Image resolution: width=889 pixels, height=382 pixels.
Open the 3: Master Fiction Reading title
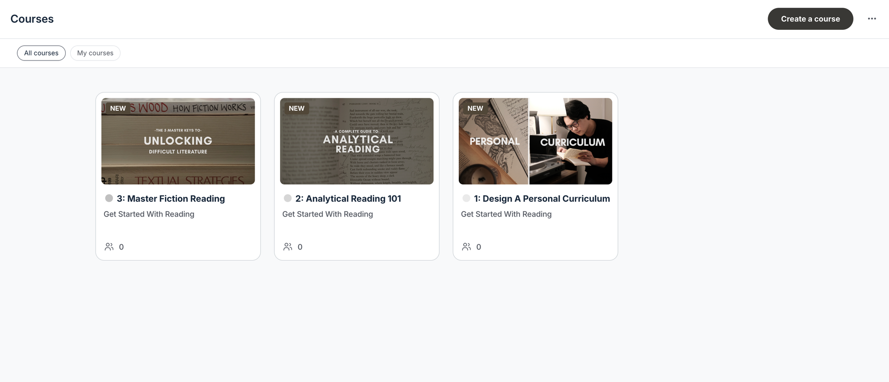[x=171, y=199]
